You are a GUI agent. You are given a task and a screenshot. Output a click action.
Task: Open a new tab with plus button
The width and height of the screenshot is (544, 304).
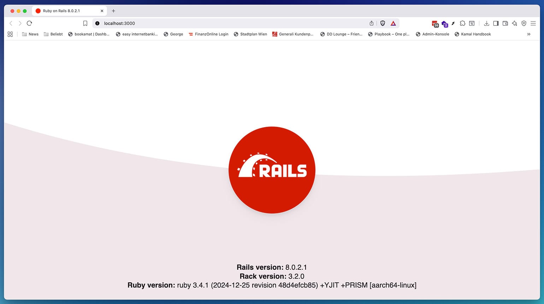click(x=113, y=11)
